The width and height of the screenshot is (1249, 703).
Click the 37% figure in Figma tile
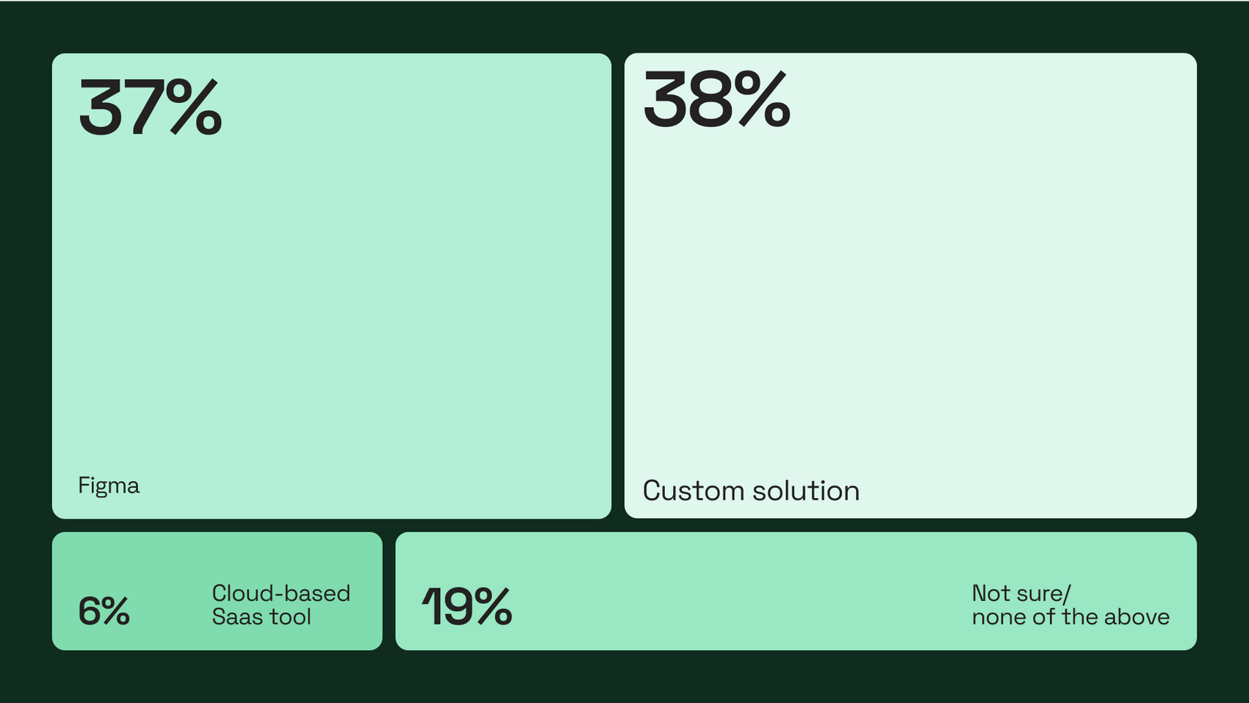click(x=151, y=107)
